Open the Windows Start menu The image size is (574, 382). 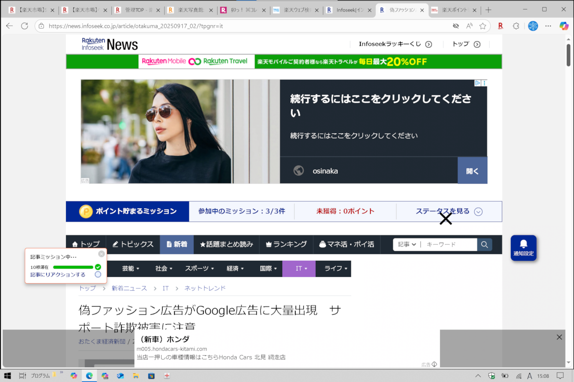coord(8,376)
